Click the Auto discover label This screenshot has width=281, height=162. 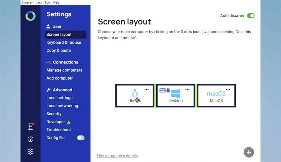[x=232, y=15]
